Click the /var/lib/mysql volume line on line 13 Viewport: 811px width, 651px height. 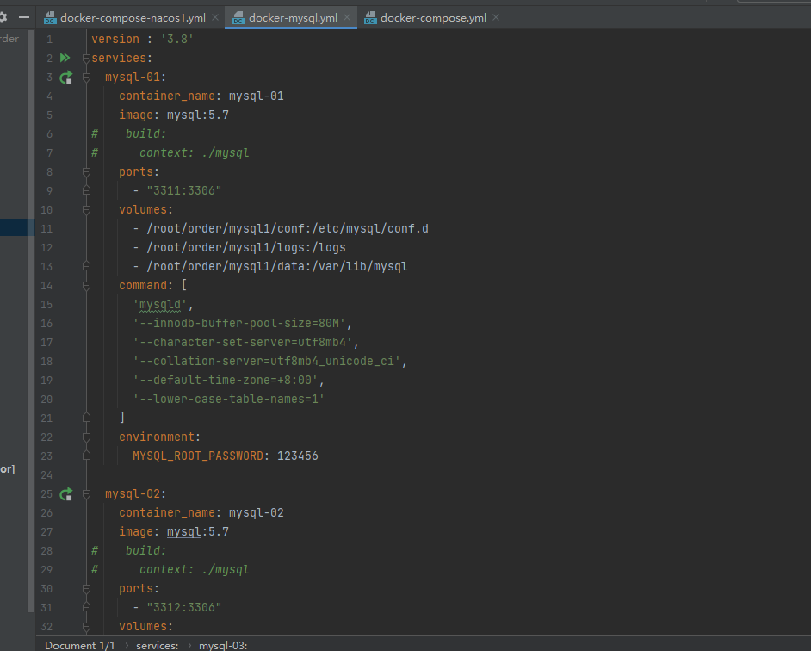pyautogui.click(x=277, y=266)
